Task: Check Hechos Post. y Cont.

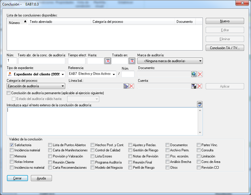Action: coord(92,145)
